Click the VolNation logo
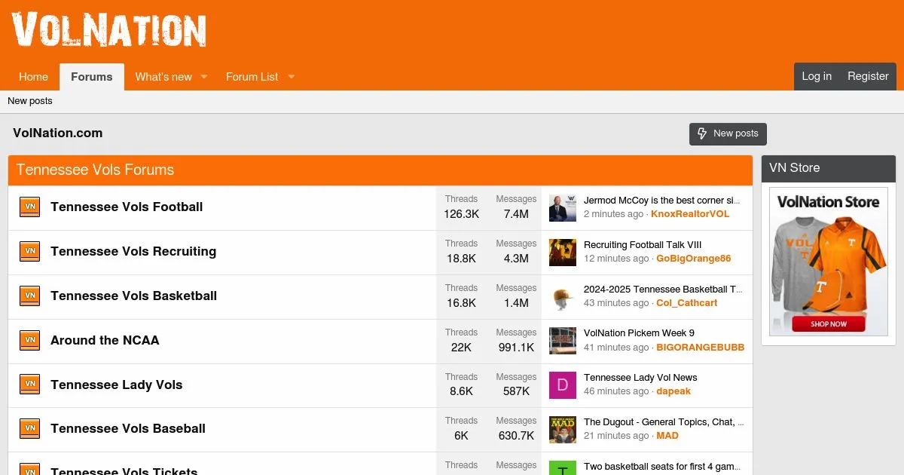Viewport: 904px width, 475px height. [x=109, y=30]
